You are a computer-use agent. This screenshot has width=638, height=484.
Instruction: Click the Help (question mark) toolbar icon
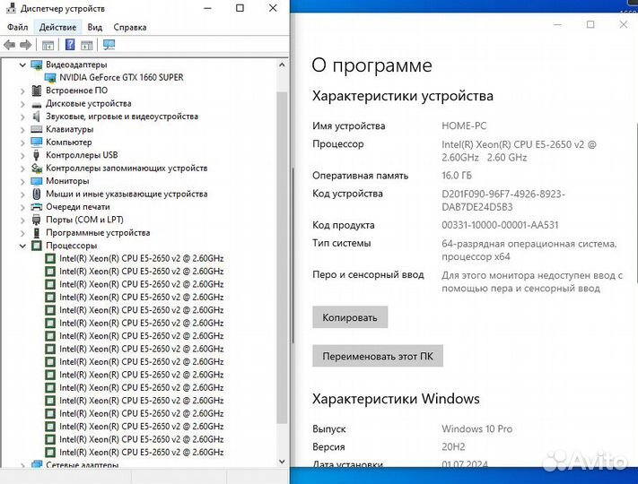(69, 44)
